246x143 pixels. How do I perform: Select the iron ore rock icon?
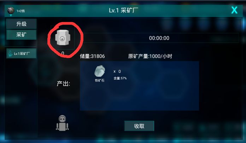tap(100, 71)
